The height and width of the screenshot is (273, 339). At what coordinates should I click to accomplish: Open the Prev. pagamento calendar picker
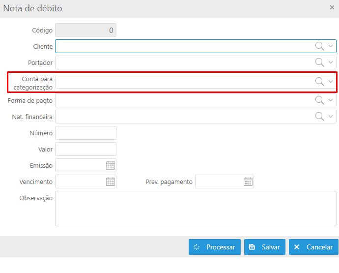pyautogui.click(x=248, y=182)
